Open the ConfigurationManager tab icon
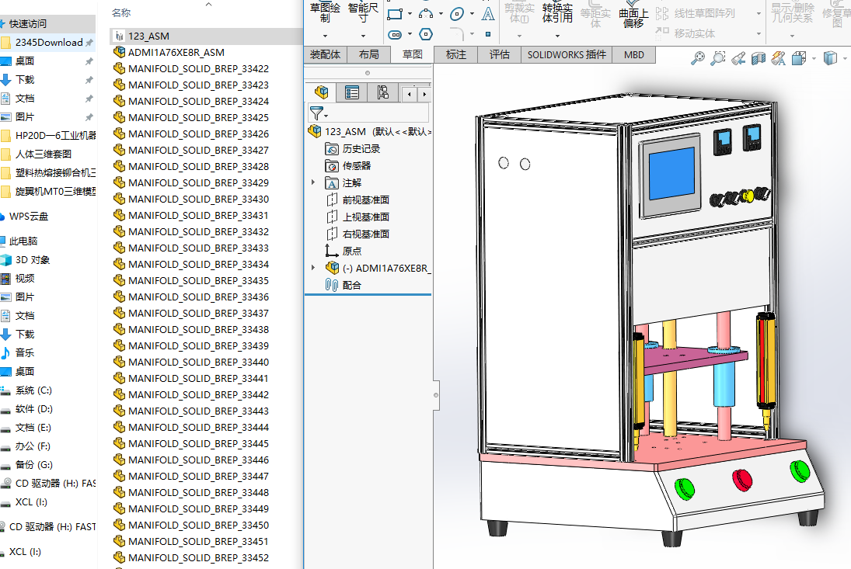The width and height of the screenshot is (851, 569). 382,93
